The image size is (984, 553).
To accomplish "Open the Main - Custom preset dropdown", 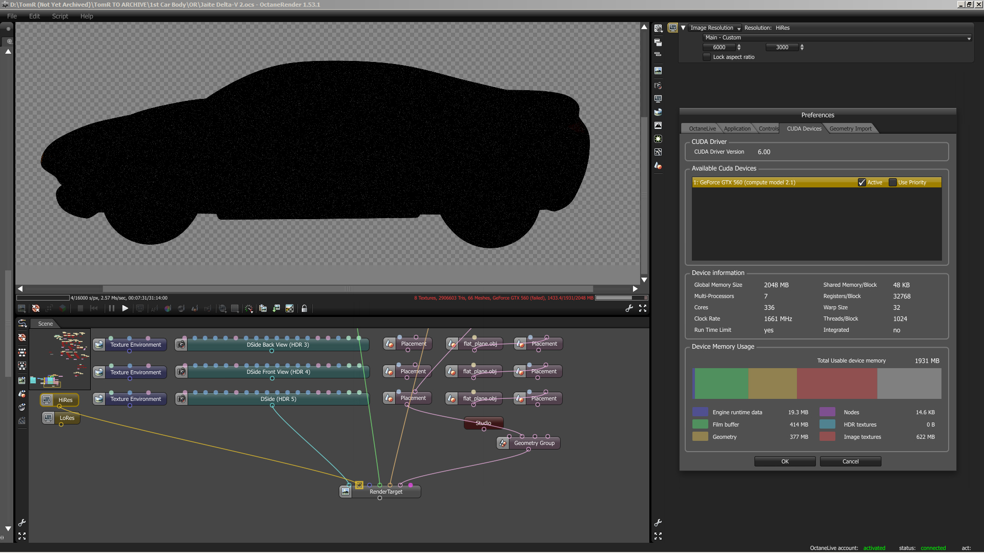I will point(836,38).
